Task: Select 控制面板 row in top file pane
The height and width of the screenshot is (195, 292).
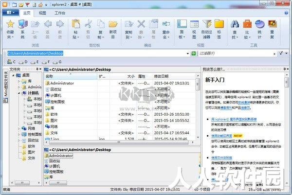Action: coord(120,102)
